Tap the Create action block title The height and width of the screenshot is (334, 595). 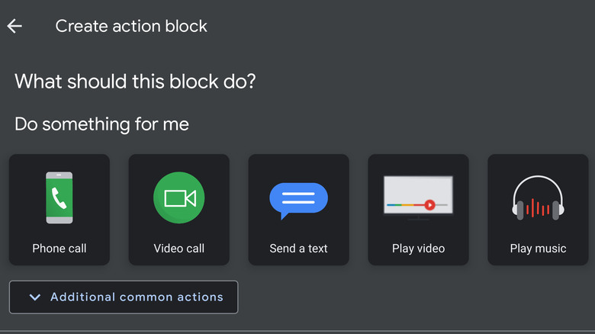[x=131, y=26]
